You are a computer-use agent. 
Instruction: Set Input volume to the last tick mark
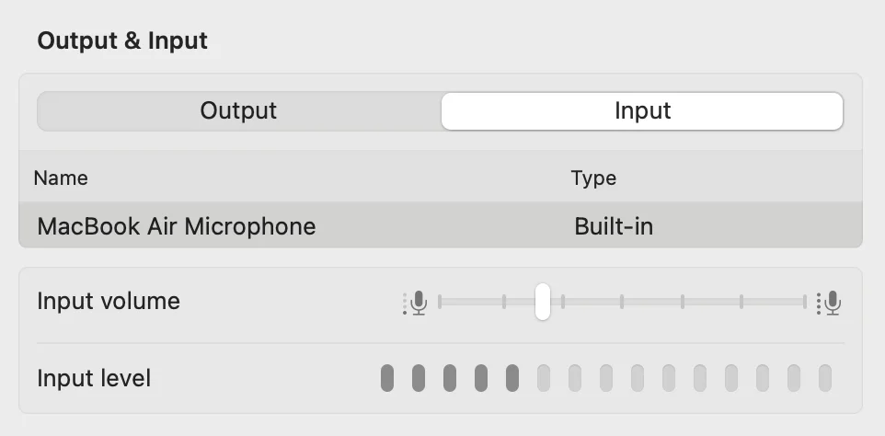pyautogui.click(x=805, y=302)
